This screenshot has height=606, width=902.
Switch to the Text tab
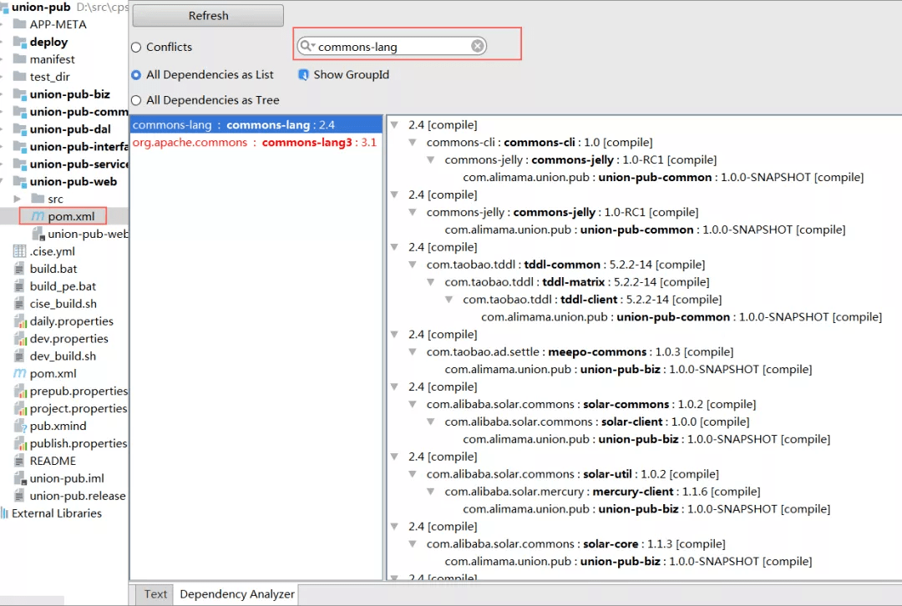155,594
